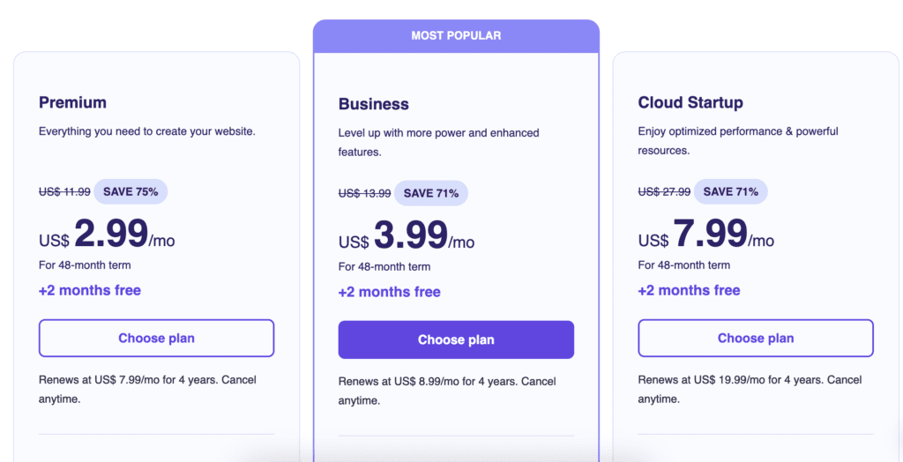This screenshot has width=903, height=462.
Task: Click the MOST POPULAR banner
Action: coord(456,36)
